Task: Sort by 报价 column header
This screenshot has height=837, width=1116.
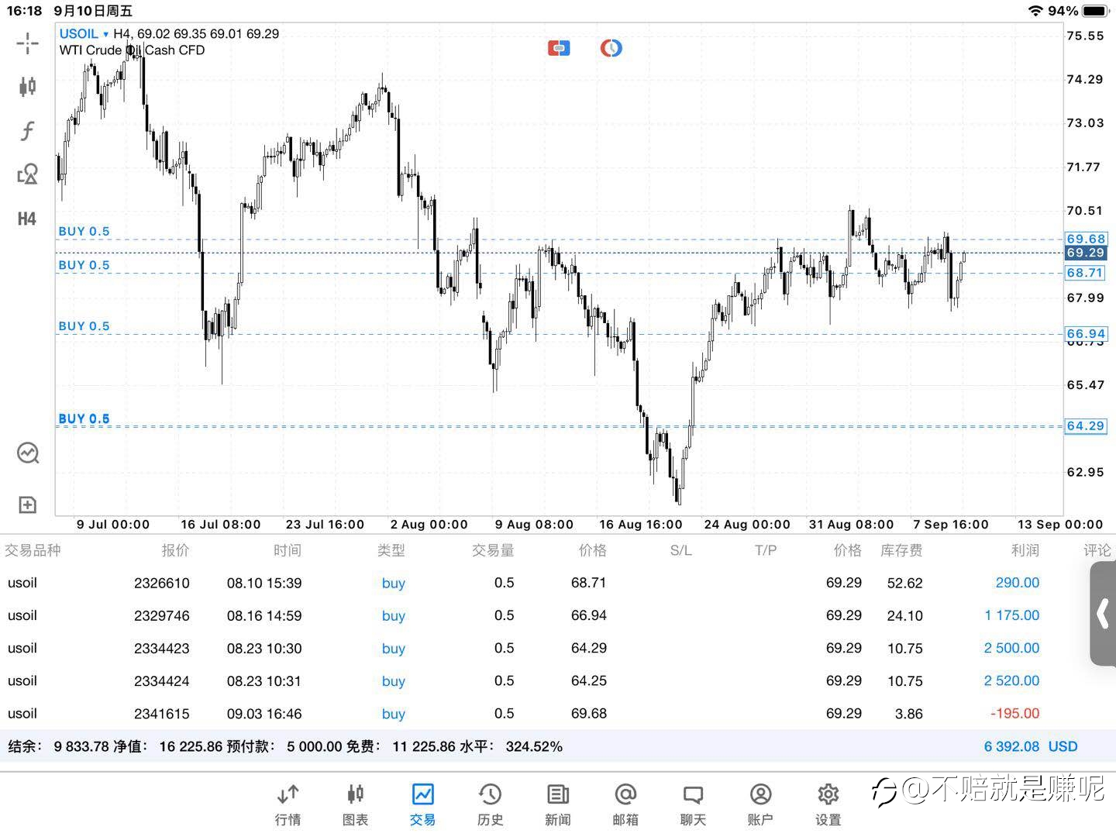Action: click(175, 550)
